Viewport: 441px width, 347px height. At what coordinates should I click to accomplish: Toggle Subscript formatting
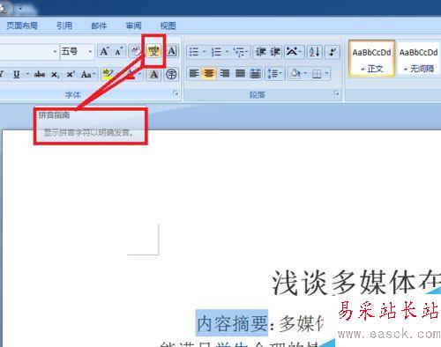(x=55, y=74)
